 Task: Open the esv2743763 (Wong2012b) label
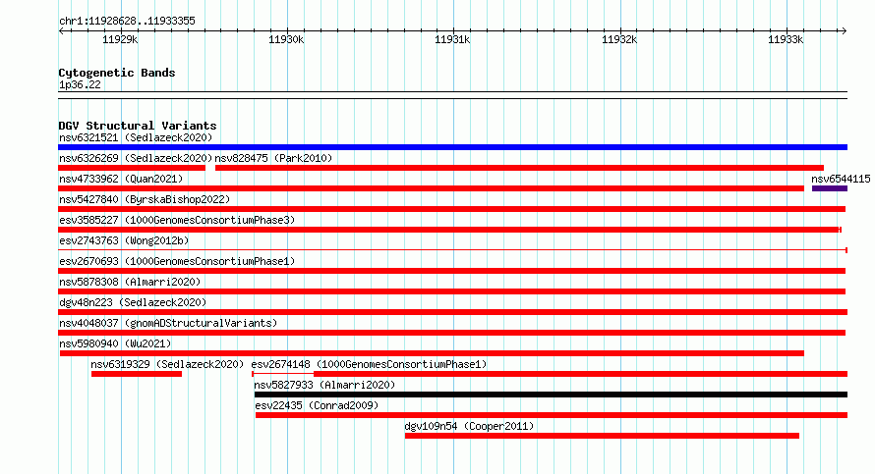coord(124,240)
